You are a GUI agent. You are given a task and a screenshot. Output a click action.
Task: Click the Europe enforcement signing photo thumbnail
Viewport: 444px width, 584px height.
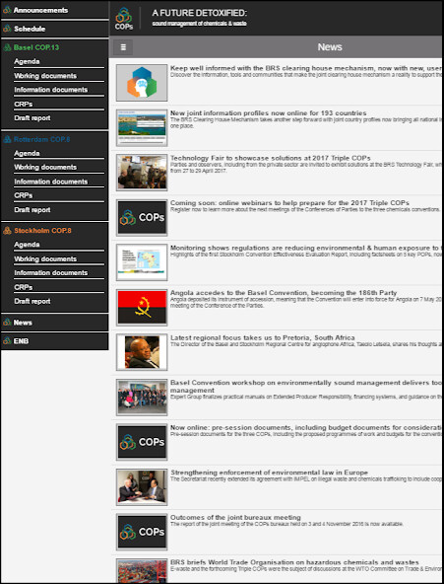coord(142,486)
